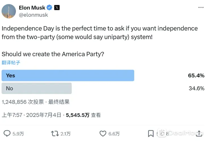Select the Yes poll result bar
This screenshot has height=141, width=207.
[x=68, y=76]
